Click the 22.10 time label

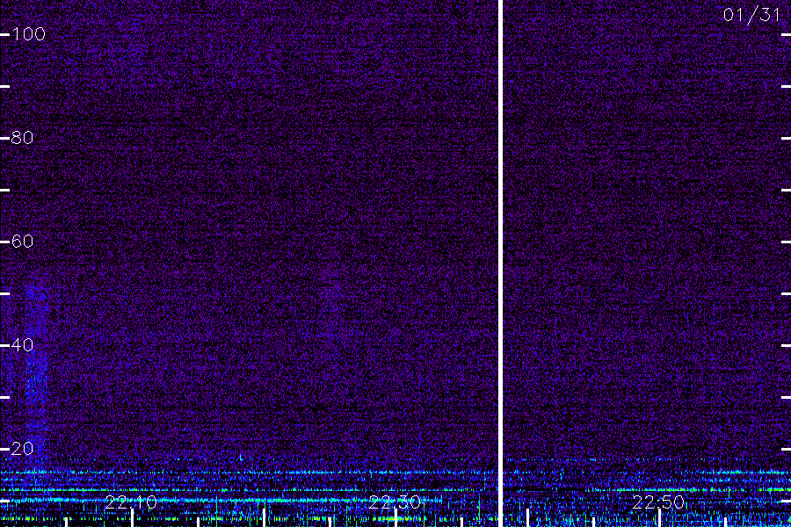[131, 502]
